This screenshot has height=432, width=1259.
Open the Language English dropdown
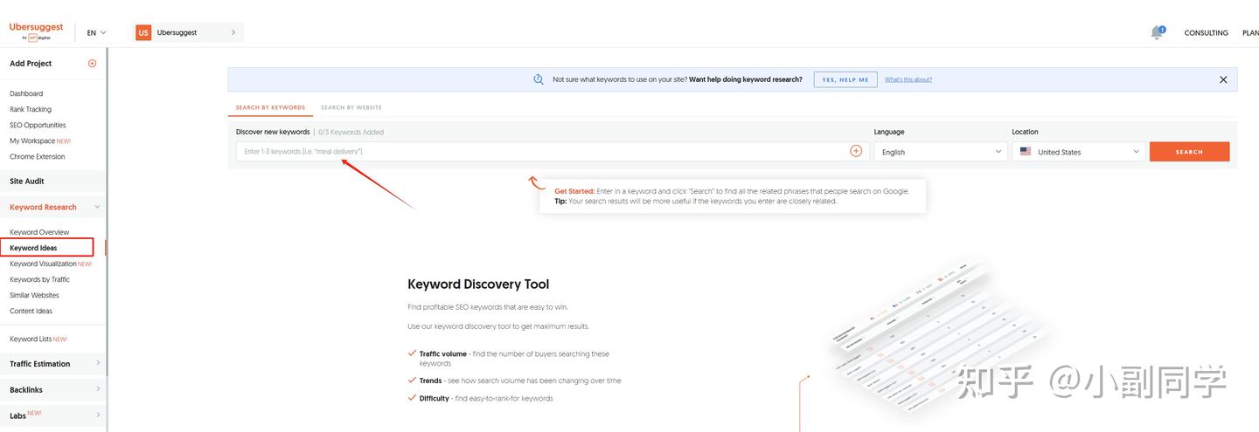[x=941, y=152]
